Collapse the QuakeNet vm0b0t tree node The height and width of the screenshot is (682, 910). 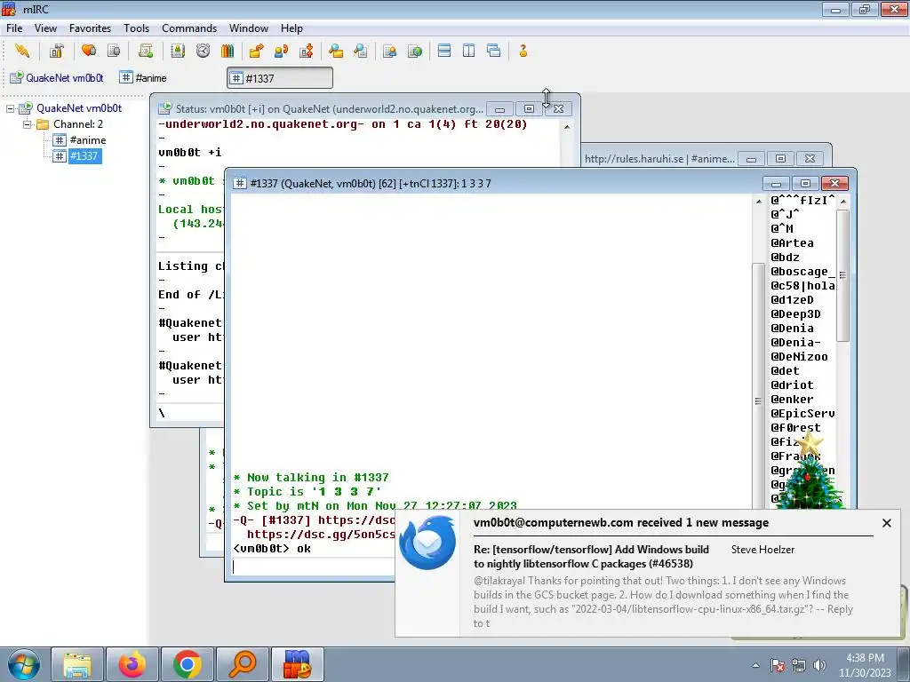(x=11, y=108)
